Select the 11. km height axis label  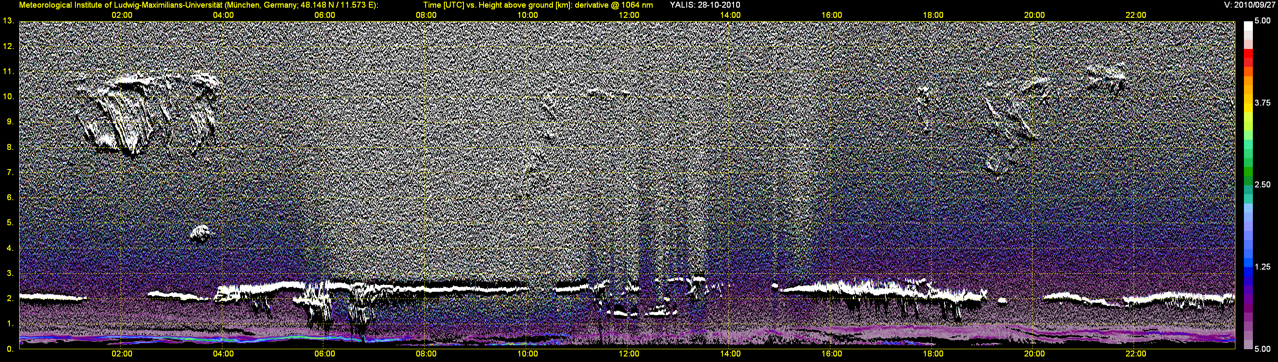coord(8,72)
